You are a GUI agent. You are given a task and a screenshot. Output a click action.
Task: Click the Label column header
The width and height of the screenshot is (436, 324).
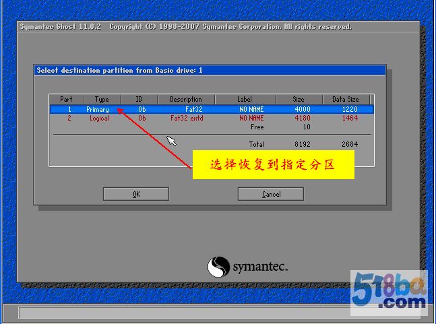click(245, 99)
